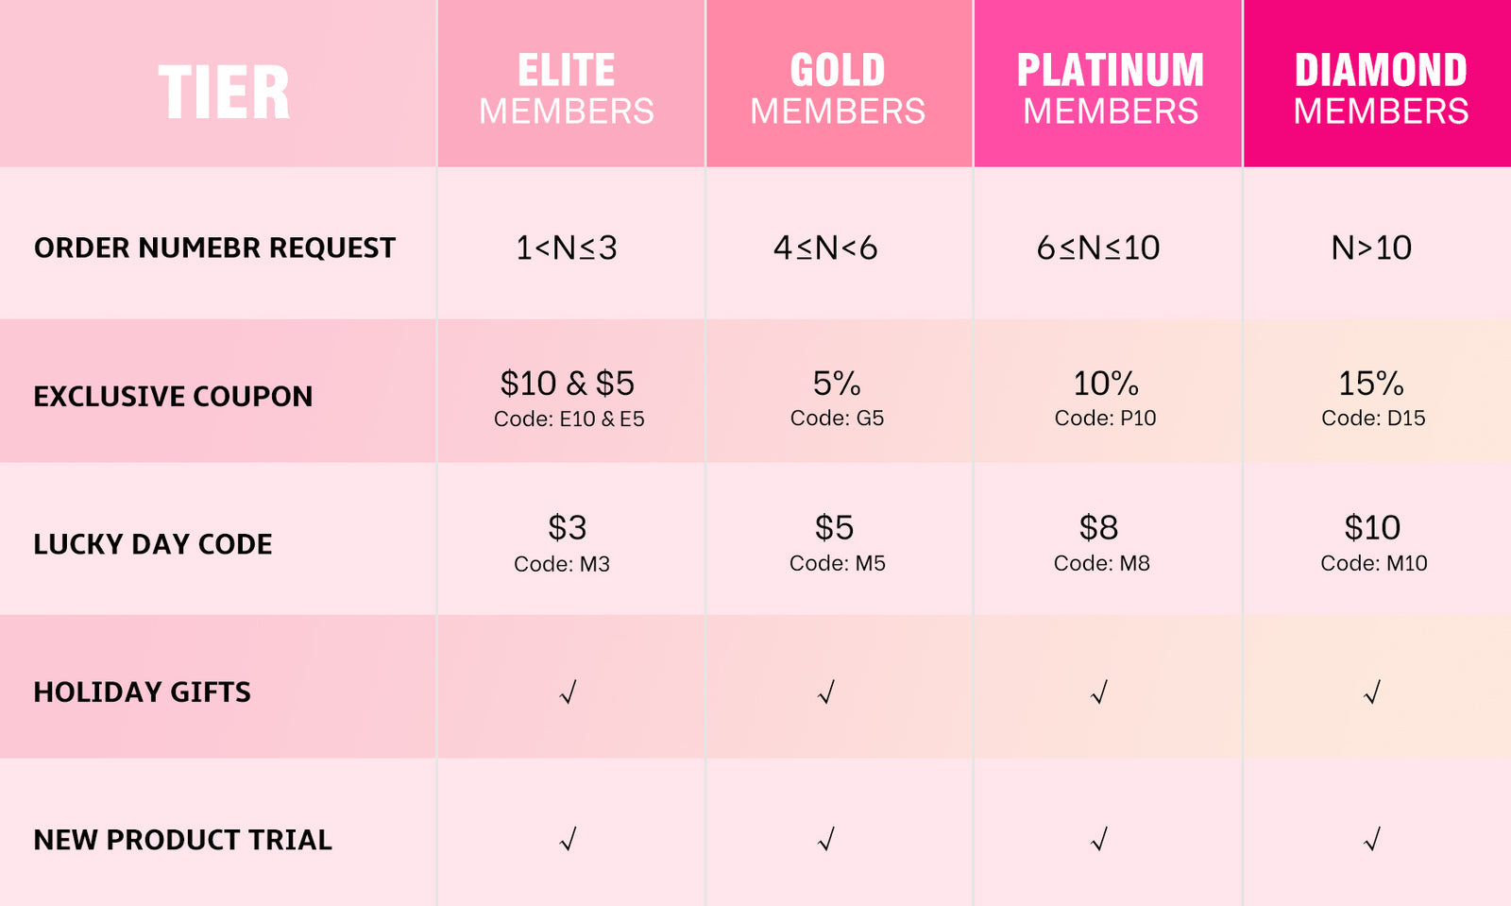Click the Order Number Request row label

pyautogui.click(x=214, y=248)
